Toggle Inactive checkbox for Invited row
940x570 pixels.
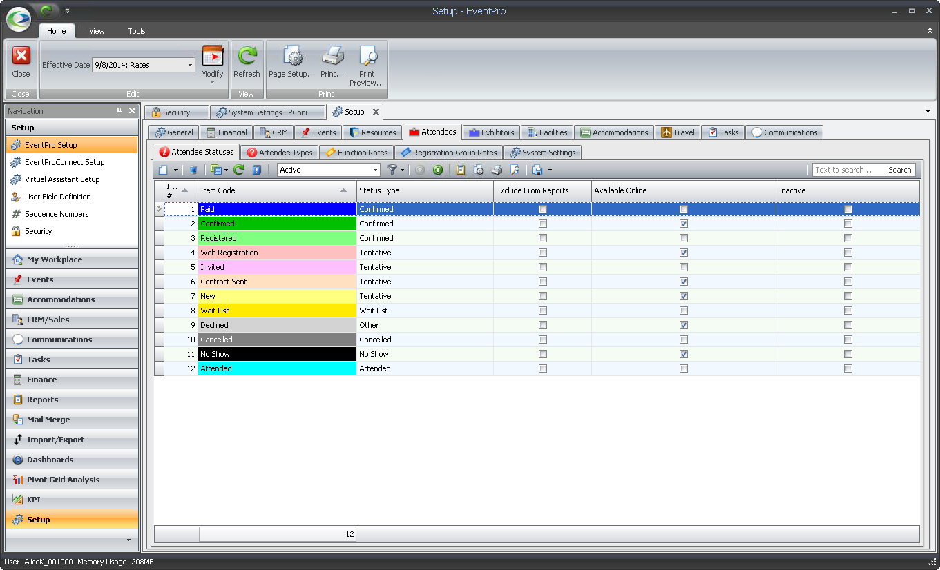pyautogui.click(x=848, y=267)
